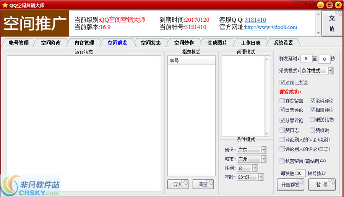Click the 词语模式 scrollbar down arrow
The height and width of the screenshot is (197, 344).
(x=267, y=134)
